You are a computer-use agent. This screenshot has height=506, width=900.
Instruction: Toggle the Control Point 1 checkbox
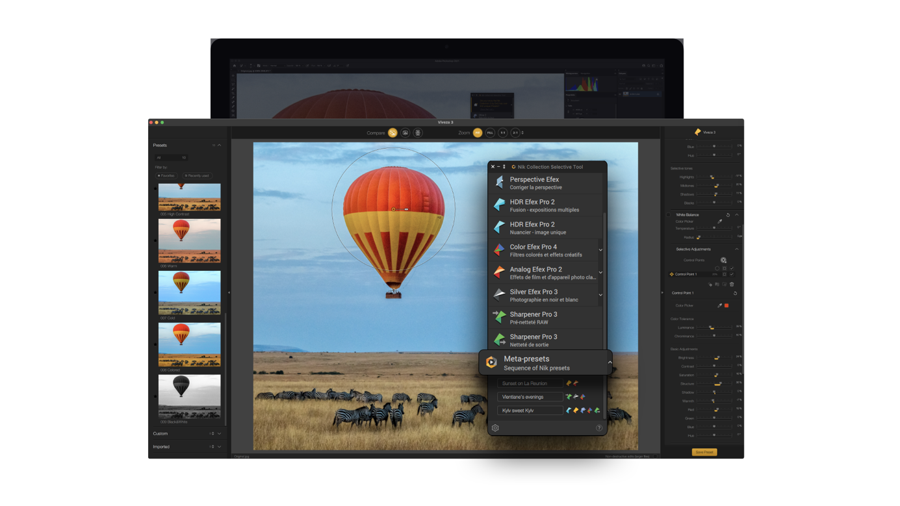pos(732,274)
